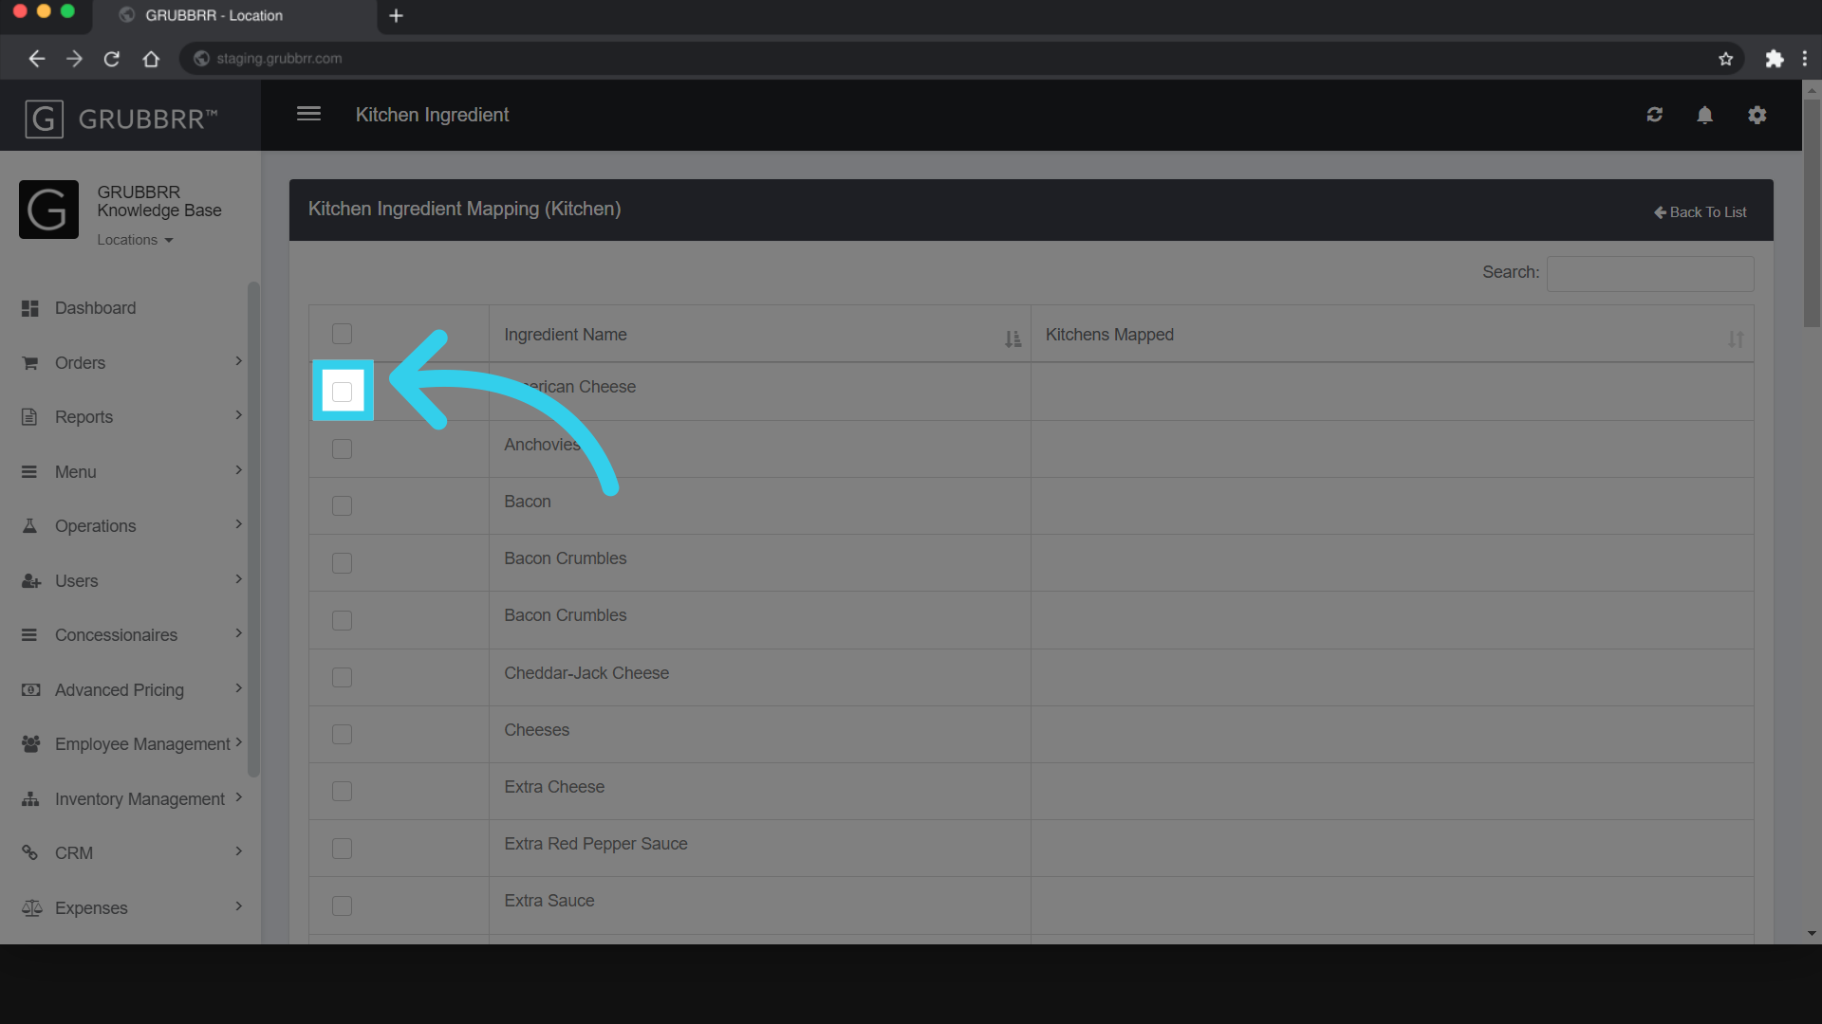The height and width of the screenshot is (1024, 1822).
Task: Open Dashboard from the sidebar
Action: (x=95, y=308)
